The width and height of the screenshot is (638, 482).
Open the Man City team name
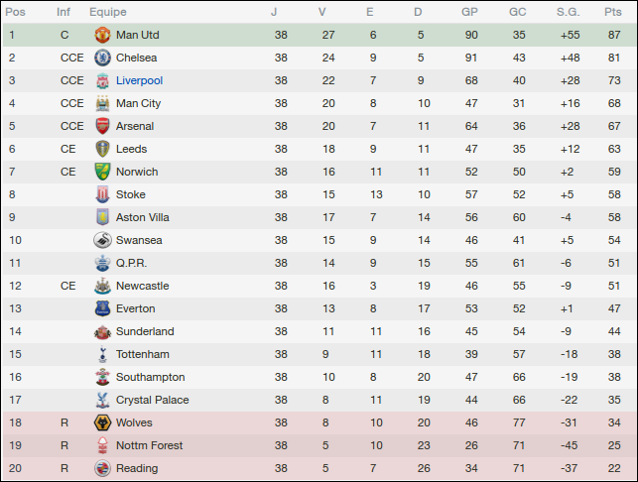(x=138, y=103)
